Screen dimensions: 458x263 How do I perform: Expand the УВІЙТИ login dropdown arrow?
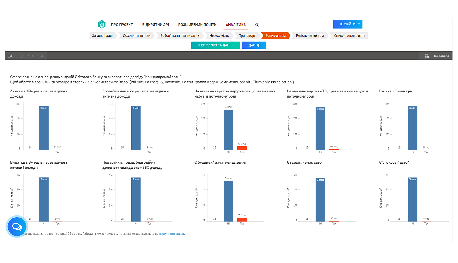pos(359,24)
